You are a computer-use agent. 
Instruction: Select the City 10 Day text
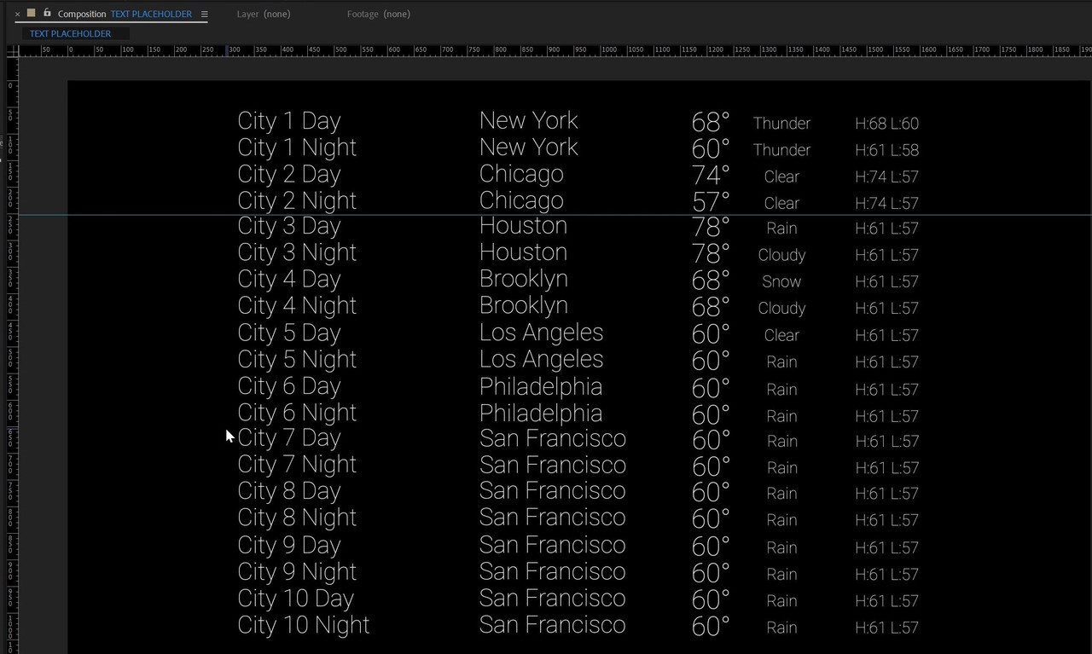pos(296,599)
